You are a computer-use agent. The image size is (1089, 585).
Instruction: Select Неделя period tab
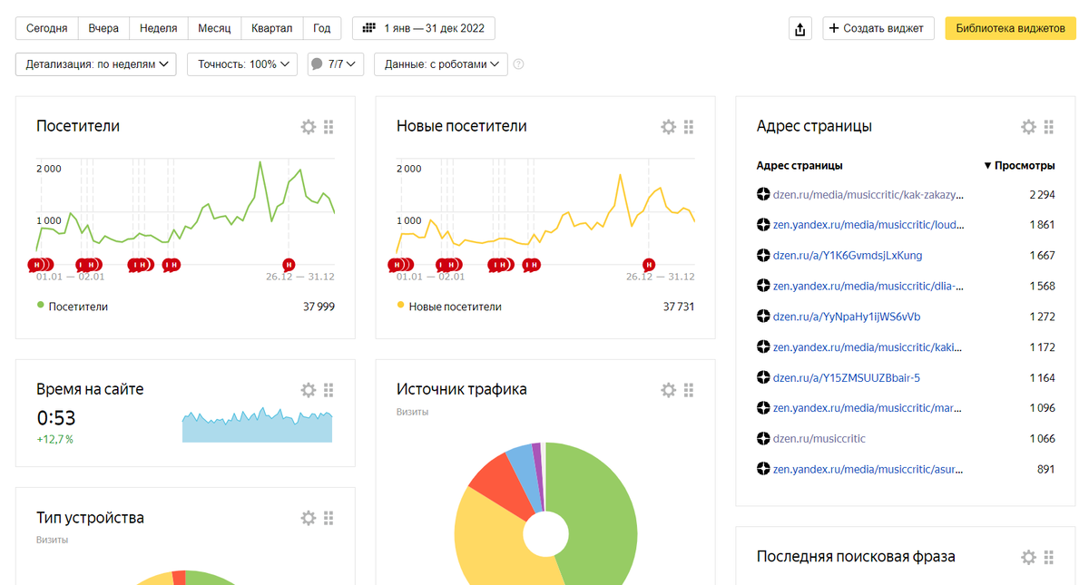159,28
